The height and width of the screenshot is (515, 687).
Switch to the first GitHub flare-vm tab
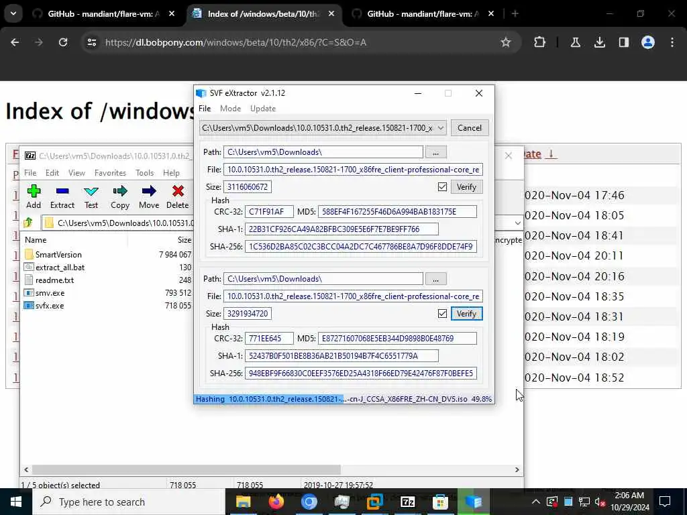[x=103, y=13]
